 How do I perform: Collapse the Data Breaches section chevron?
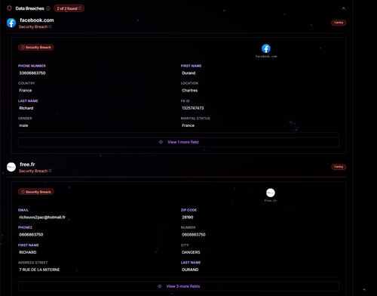344,8
